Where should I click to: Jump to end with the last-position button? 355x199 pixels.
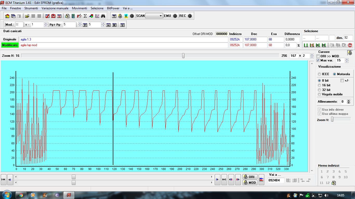click(x=224, y=180)
